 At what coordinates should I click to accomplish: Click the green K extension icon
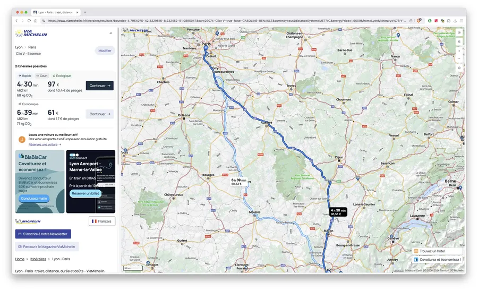pyautogui.click(x=430, y=21)
